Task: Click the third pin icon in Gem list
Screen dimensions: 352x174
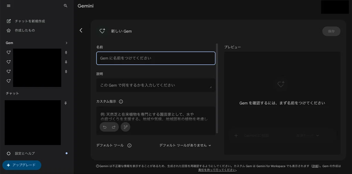Action: [66, 71]
